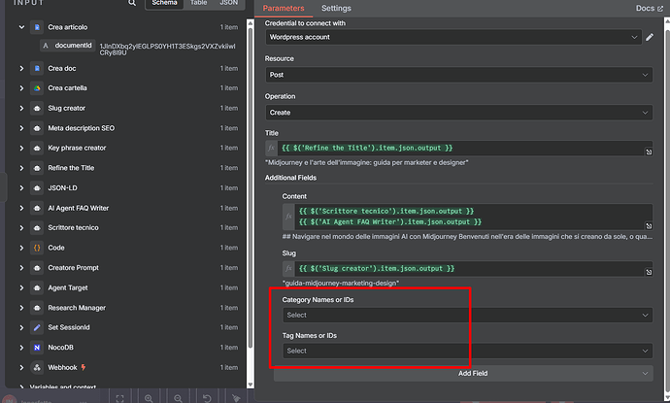Open the Category Names or IDs dropdown
The width and height of the screenshot is (670, 403).
coord(467,315)
